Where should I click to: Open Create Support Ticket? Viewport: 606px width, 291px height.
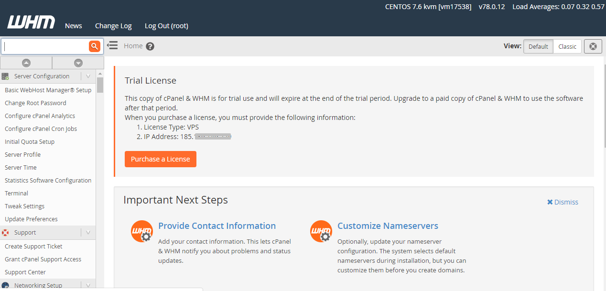point(33,246)
